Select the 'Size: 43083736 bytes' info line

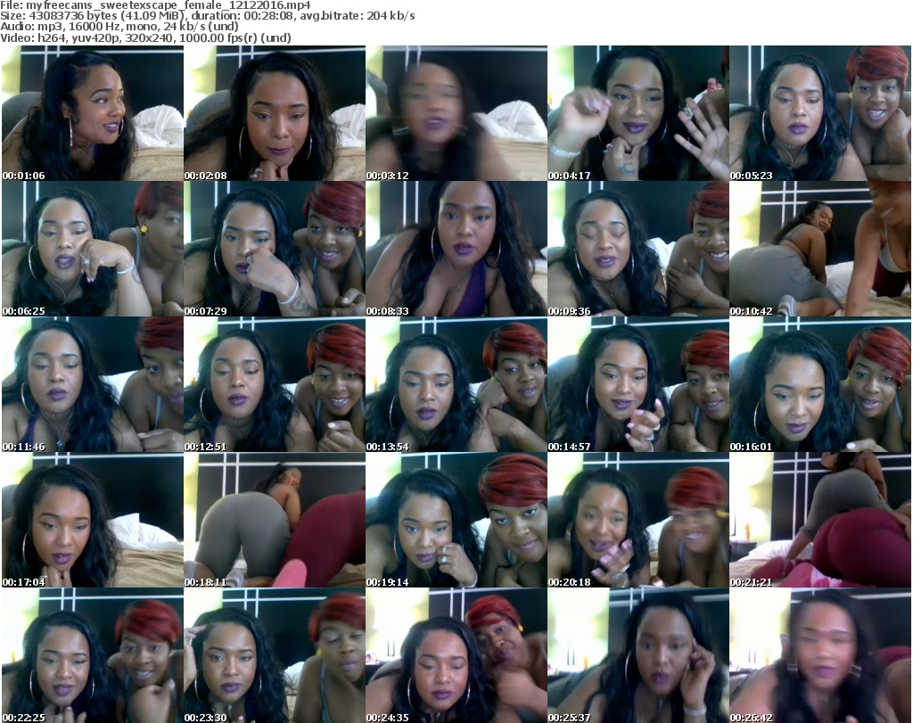pos(207,16)
